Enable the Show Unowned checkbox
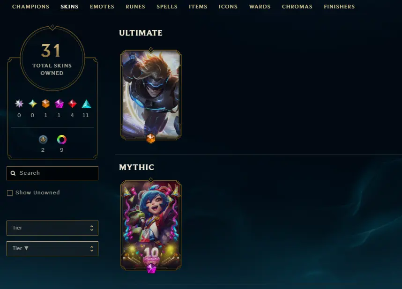 pos(10,193)
